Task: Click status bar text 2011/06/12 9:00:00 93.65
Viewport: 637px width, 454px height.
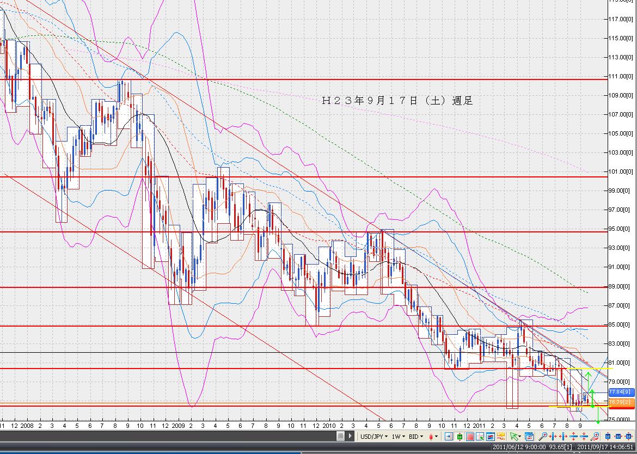Action: click(533, 447)
